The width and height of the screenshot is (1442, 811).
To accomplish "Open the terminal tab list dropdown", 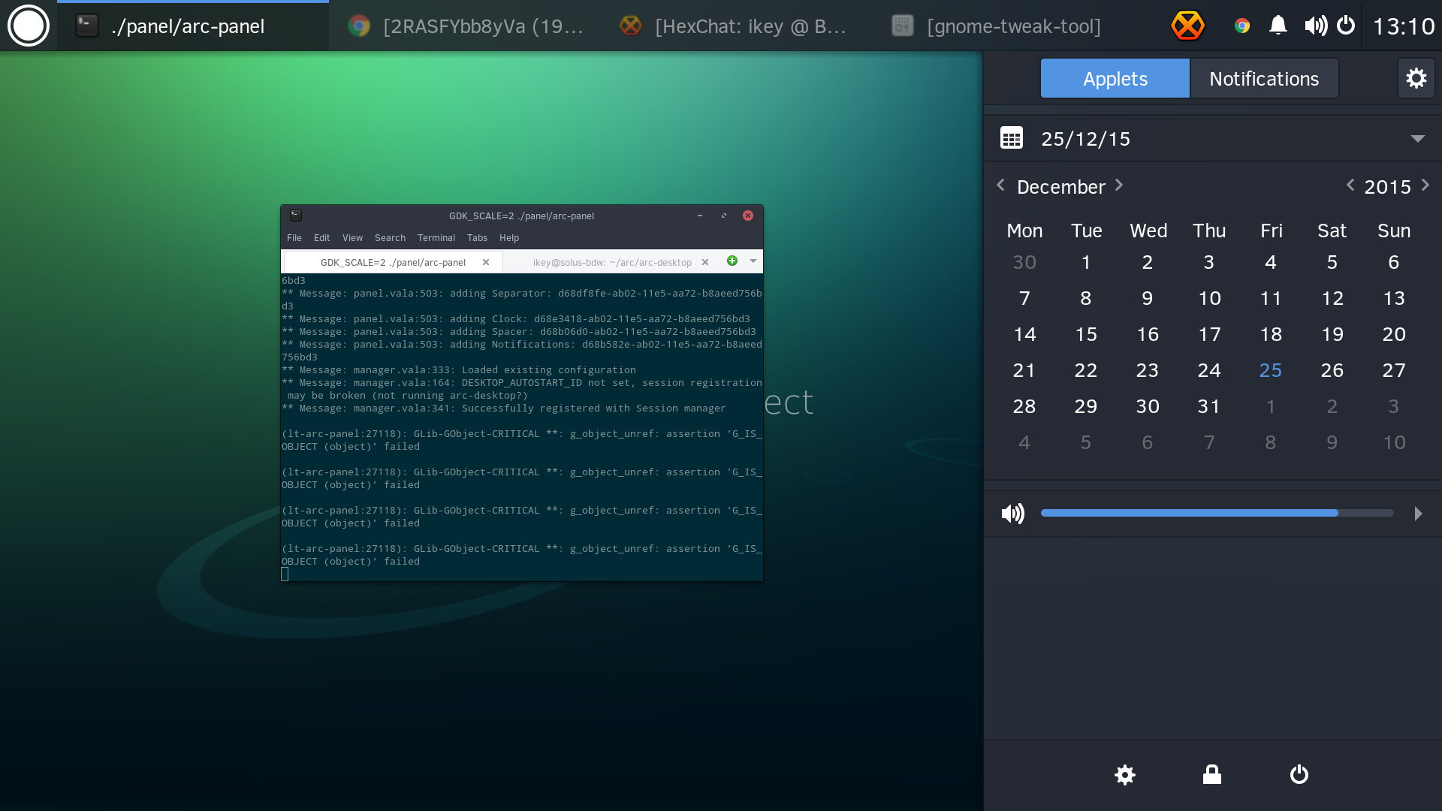I will click(753, 261).
